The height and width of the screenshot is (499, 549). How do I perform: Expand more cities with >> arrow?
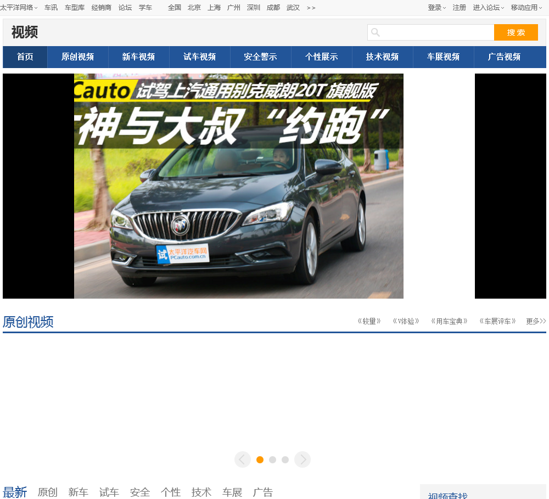[x=311, y=8]
